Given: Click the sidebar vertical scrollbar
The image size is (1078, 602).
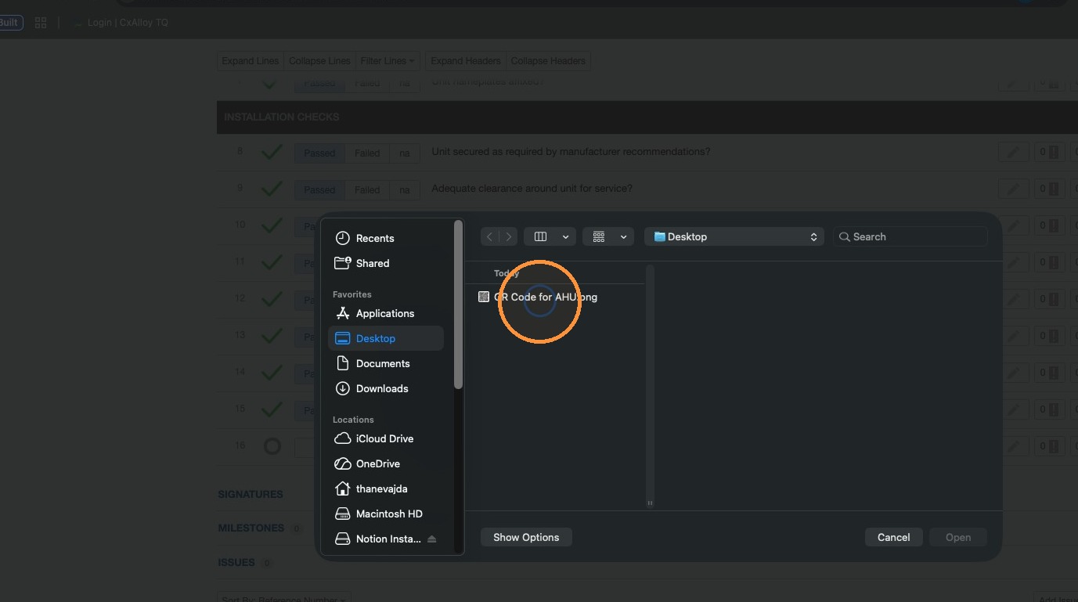Looking at the screenshot, I should point(459,305).
